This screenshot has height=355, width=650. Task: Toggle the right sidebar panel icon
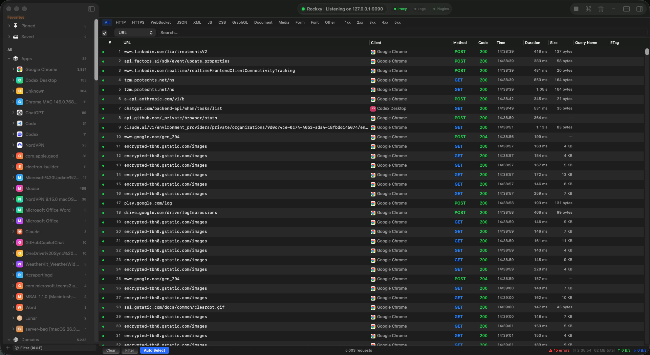click(x=640, y=9)
